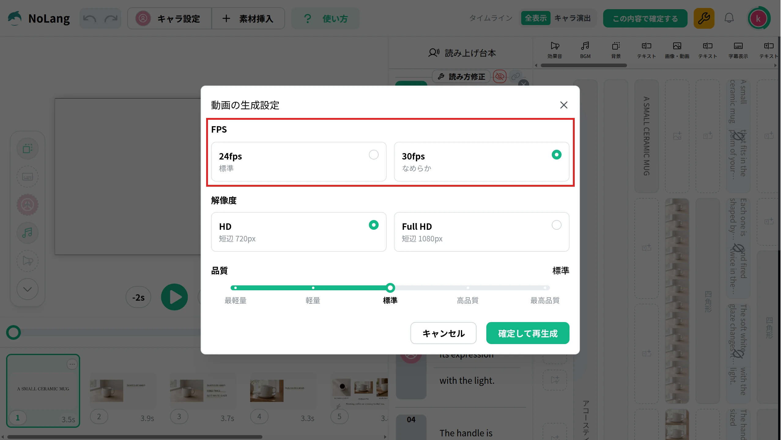Select the 背景 background column

tap(616, 50)
